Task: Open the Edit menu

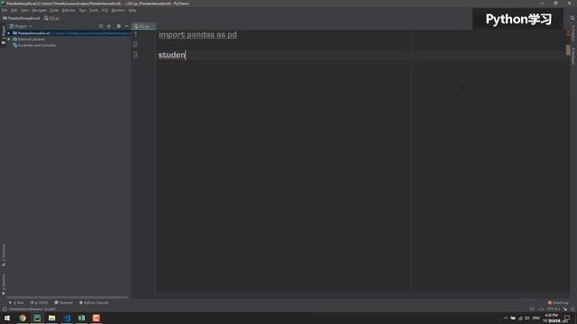Action: pyautogui.click(x=14, y=11)
